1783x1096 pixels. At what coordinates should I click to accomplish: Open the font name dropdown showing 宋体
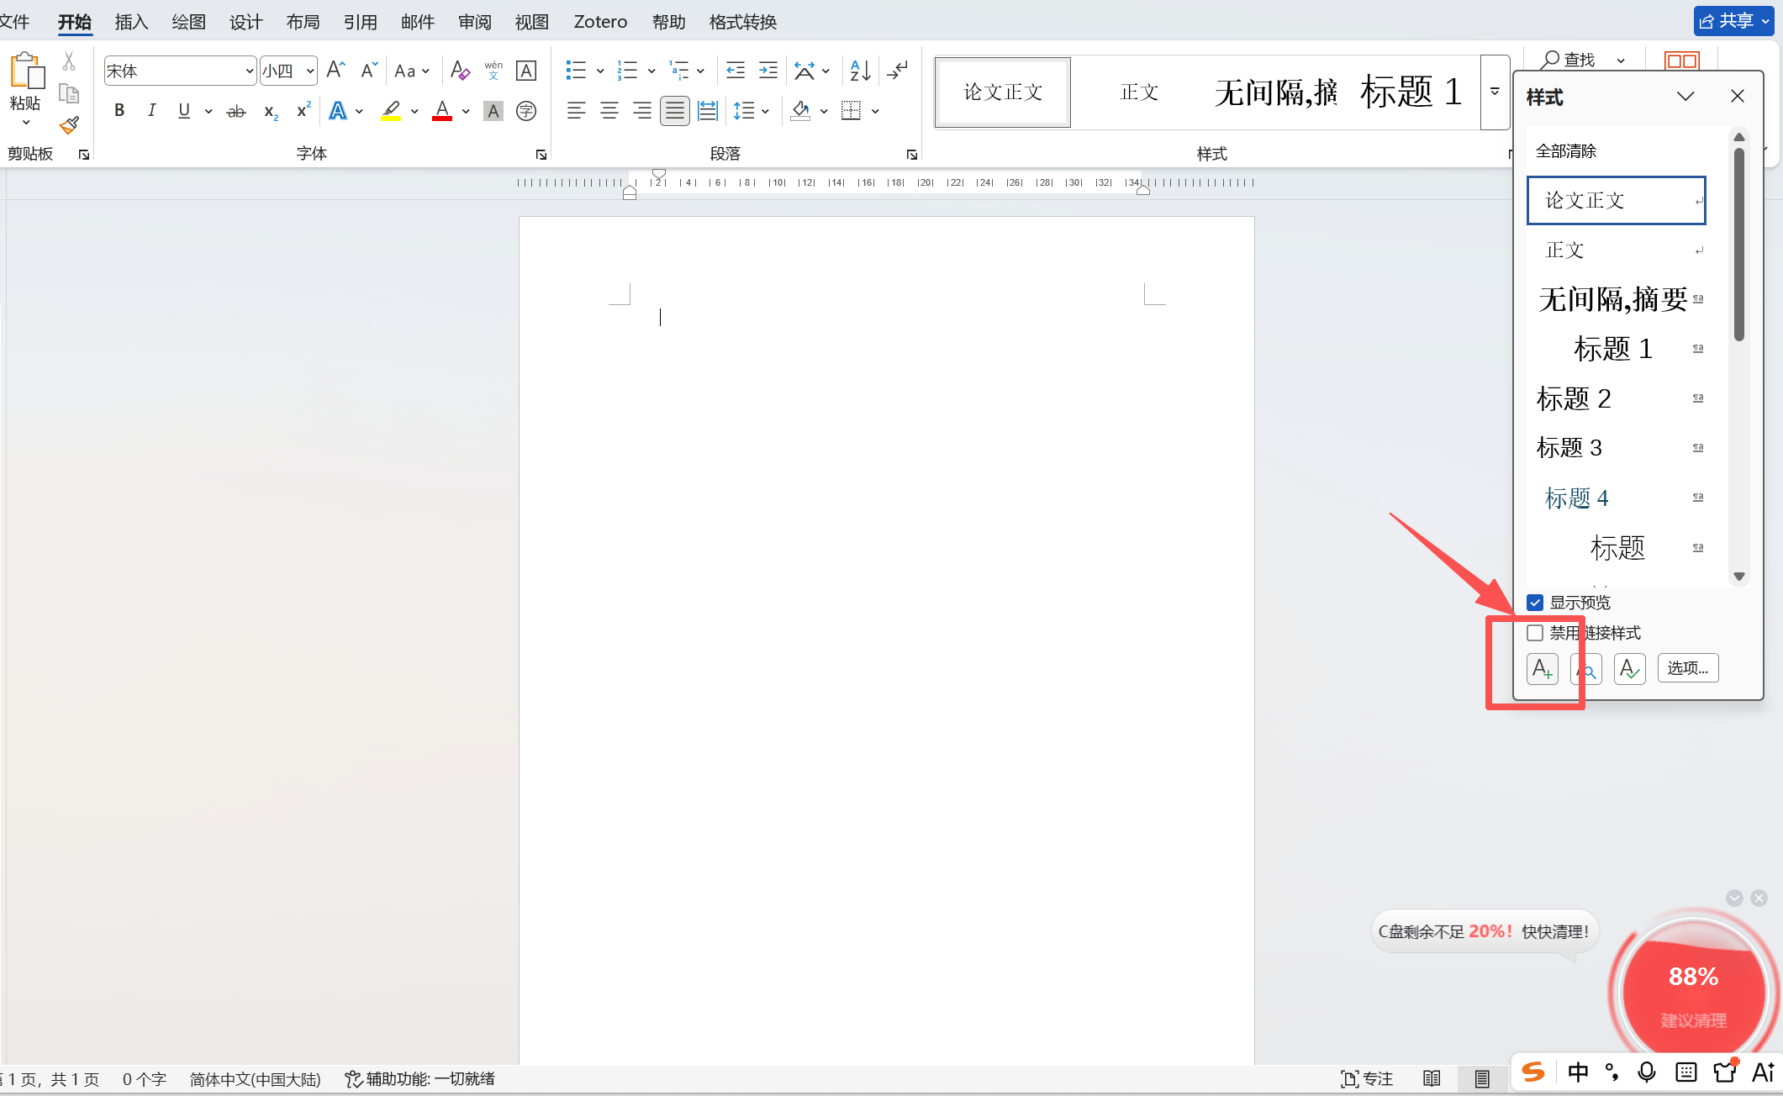249,71
